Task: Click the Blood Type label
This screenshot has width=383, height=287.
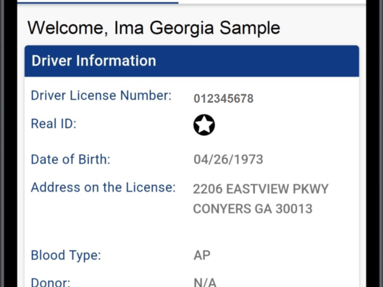Action: coord(66,255)
